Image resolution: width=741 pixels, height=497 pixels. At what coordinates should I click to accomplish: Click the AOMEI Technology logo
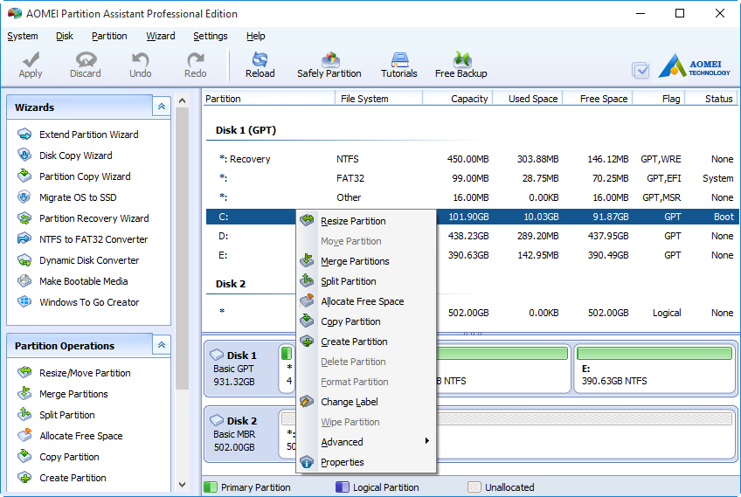click(x=695, y=66)
